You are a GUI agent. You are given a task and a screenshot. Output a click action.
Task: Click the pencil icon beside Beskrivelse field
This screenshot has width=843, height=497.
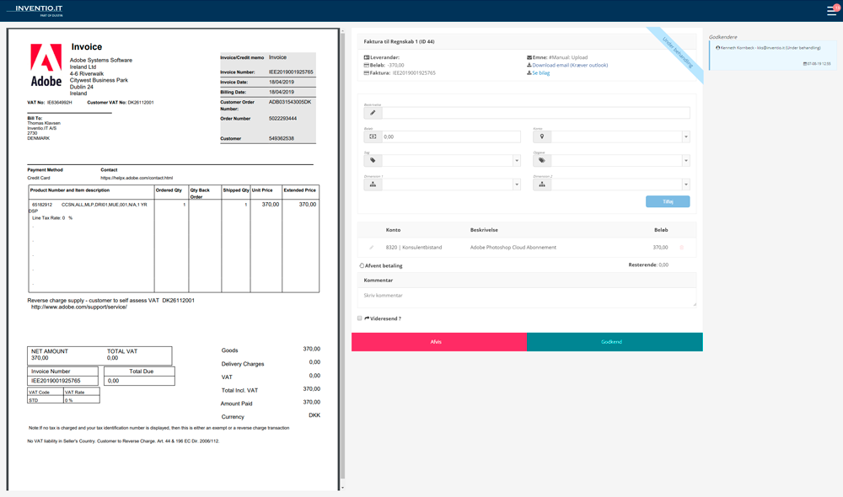tap(373, 113)
